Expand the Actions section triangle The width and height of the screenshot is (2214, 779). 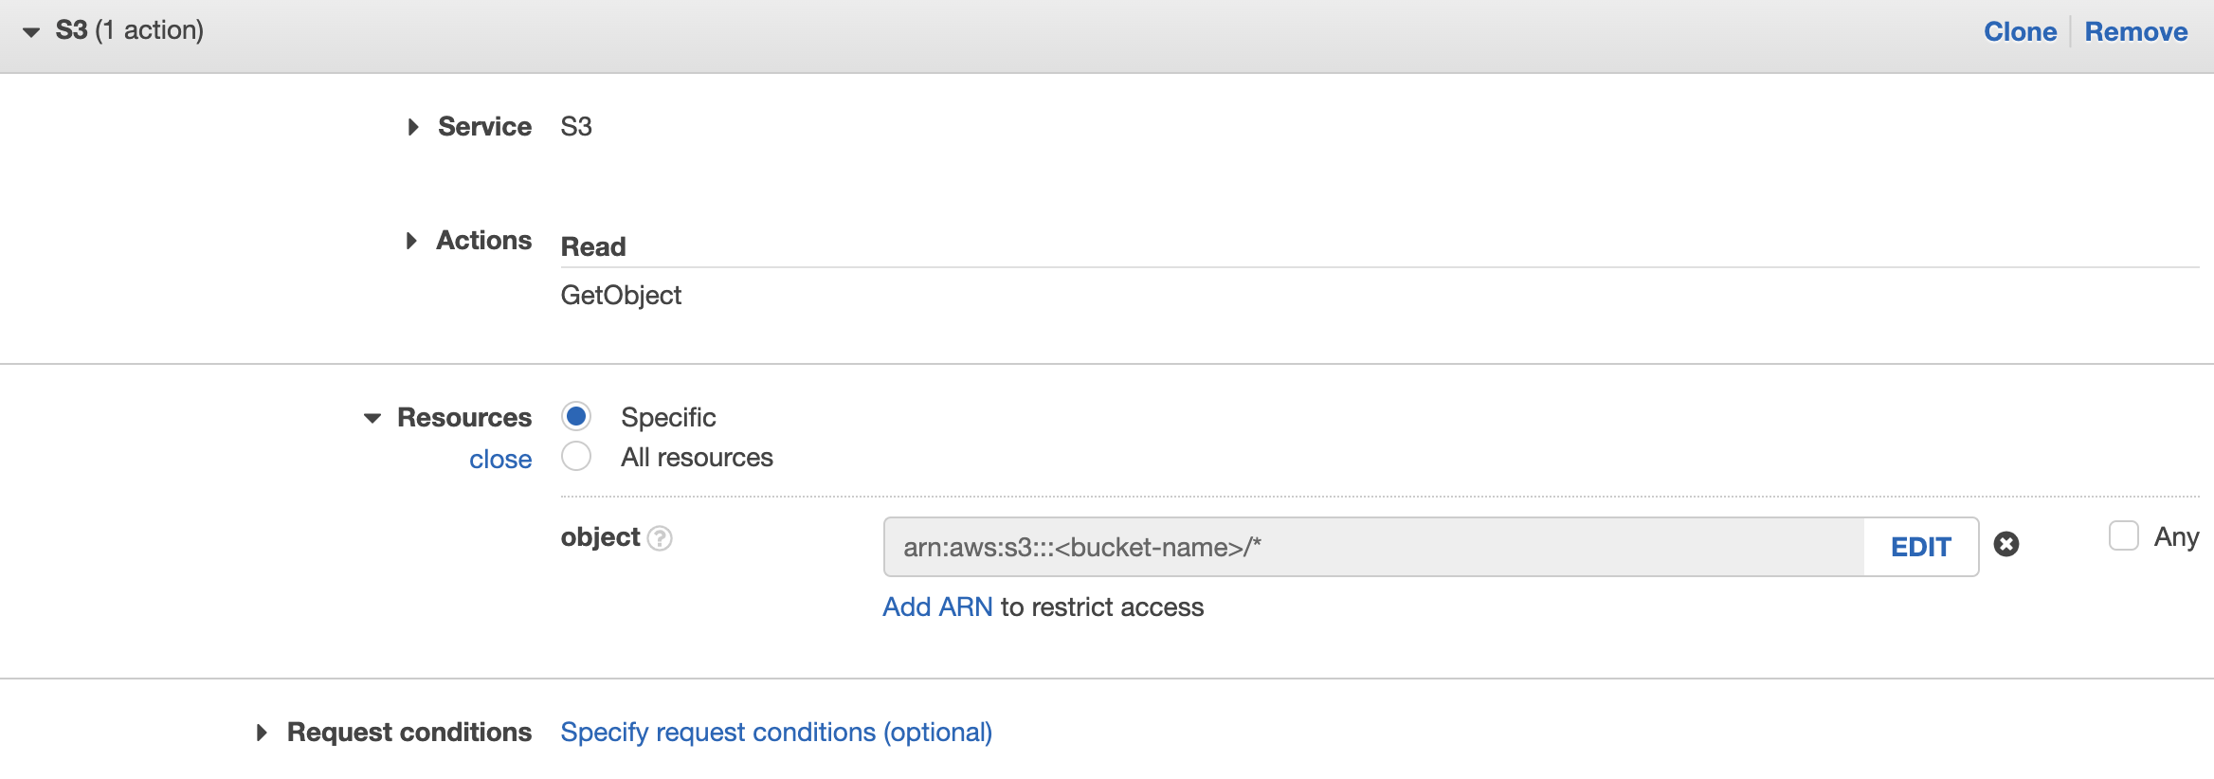coord(411,241)
